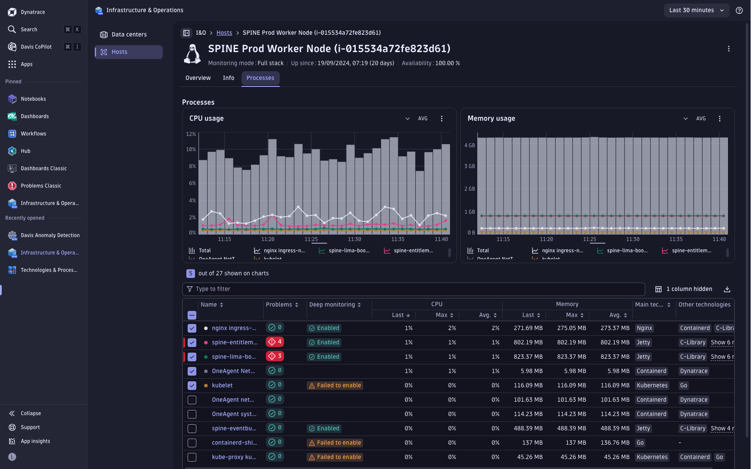Viewport: 751px width, 469px height.
Task: Open user profile avatar
Action: pyautogui.click(x=12, y=457)
